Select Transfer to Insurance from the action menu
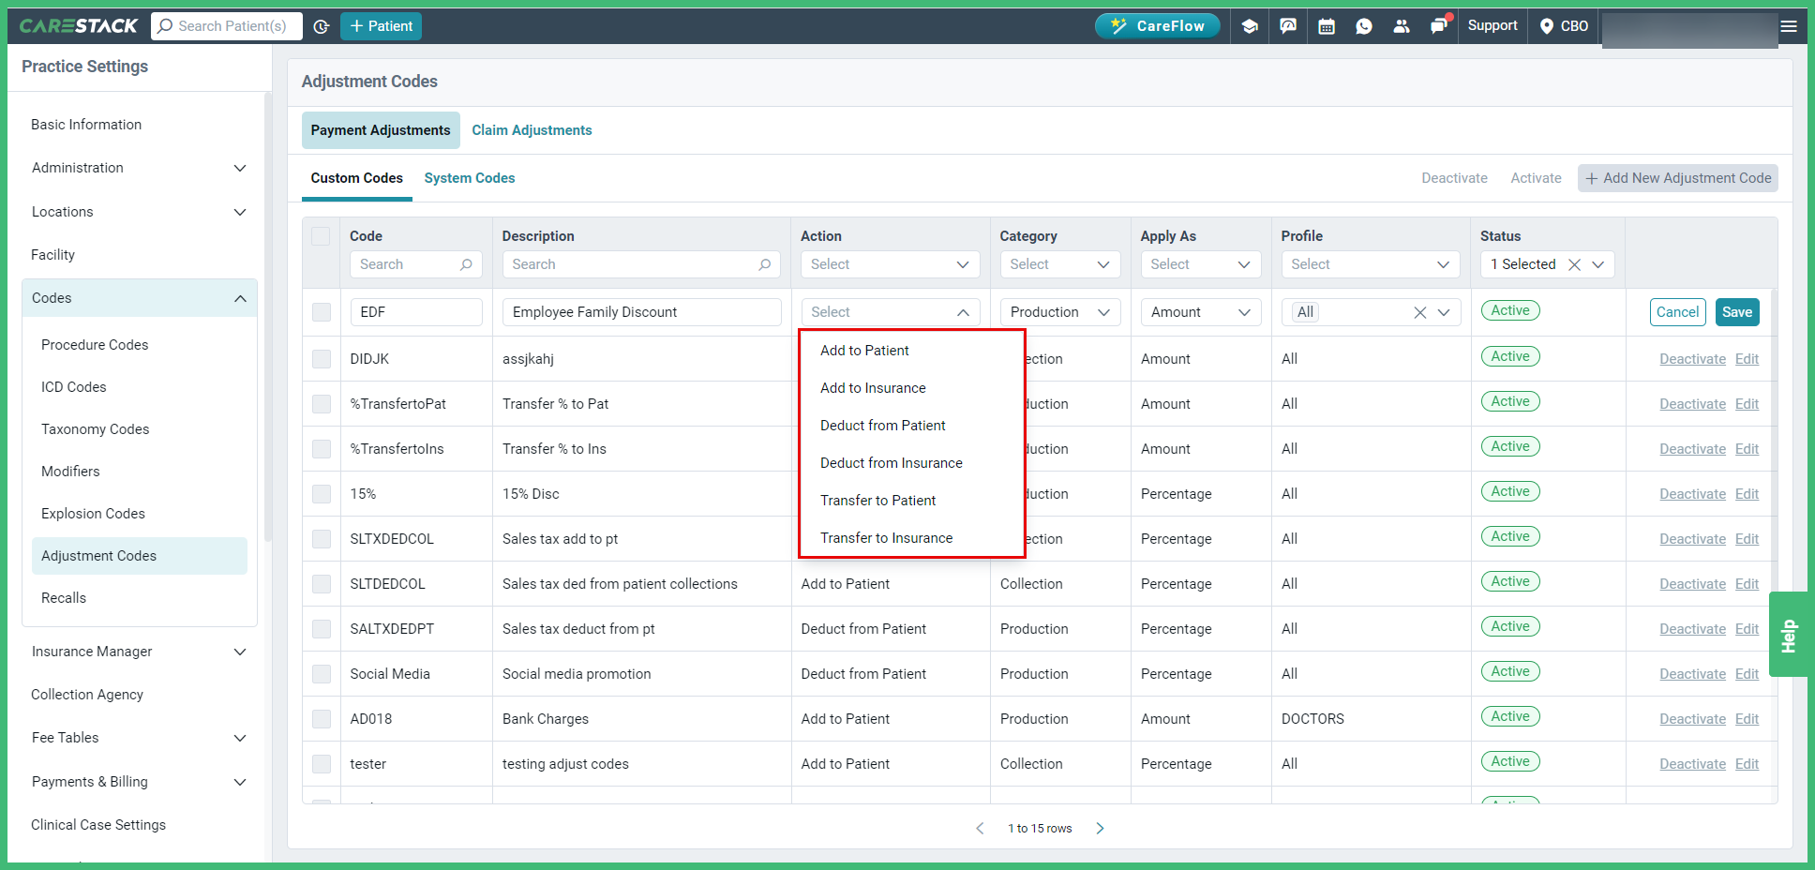This screenshot has width=1815, height=870. click(x=886, y=537)
